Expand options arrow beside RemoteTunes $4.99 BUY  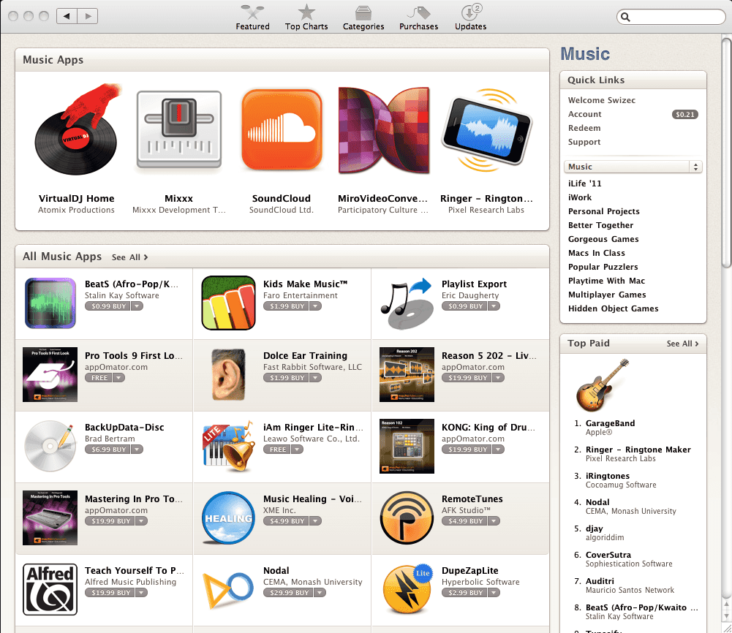point(494,521)
